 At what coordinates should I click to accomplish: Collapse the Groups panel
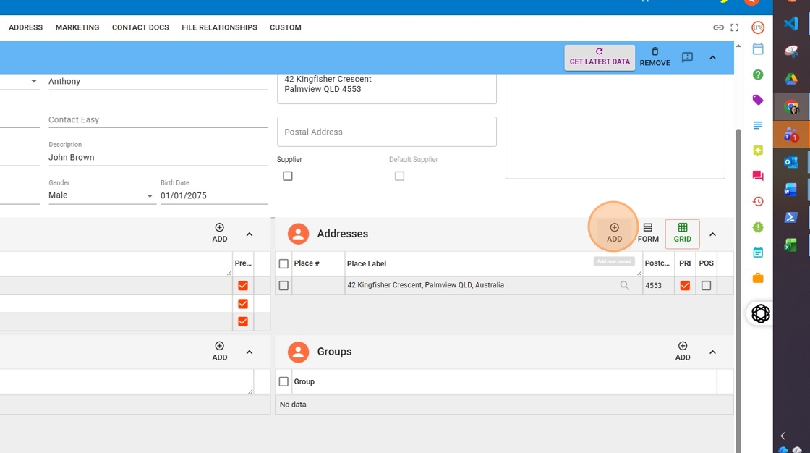(x=712, y=352)
